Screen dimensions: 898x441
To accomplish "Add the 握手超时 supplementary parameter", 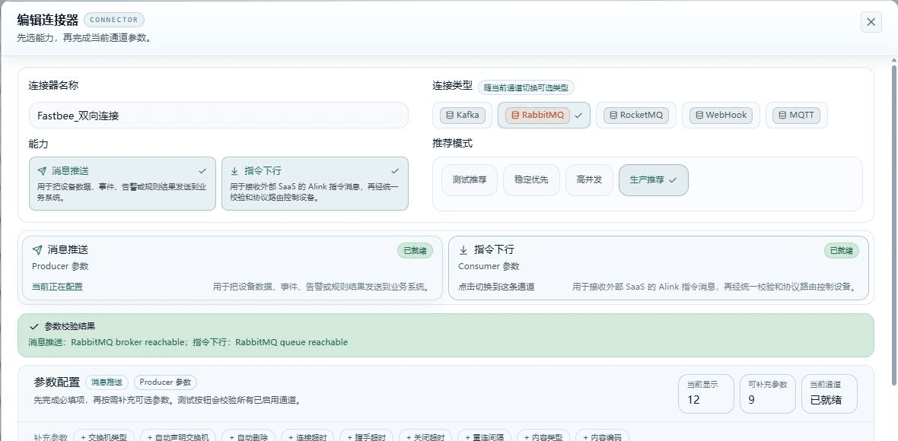I will (x=367, y=436).
